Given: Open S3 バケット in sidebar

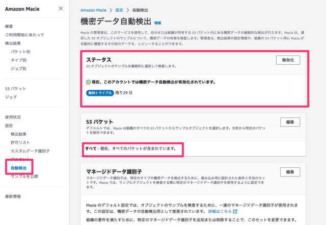Looking at the screenshot, I should 16,89.
